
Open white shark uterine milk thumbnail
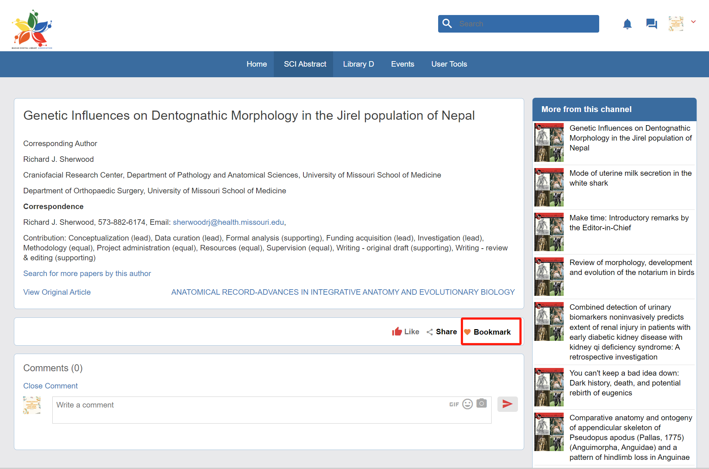pyautogui.click(x=549, y=187)
